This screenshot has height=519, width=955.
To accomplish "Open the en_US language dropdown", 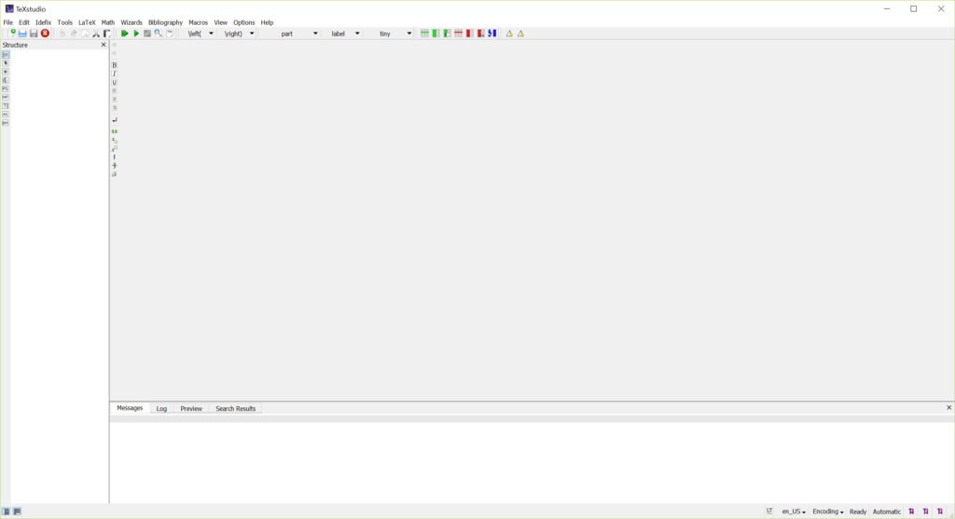I will [x=794, y=512].
